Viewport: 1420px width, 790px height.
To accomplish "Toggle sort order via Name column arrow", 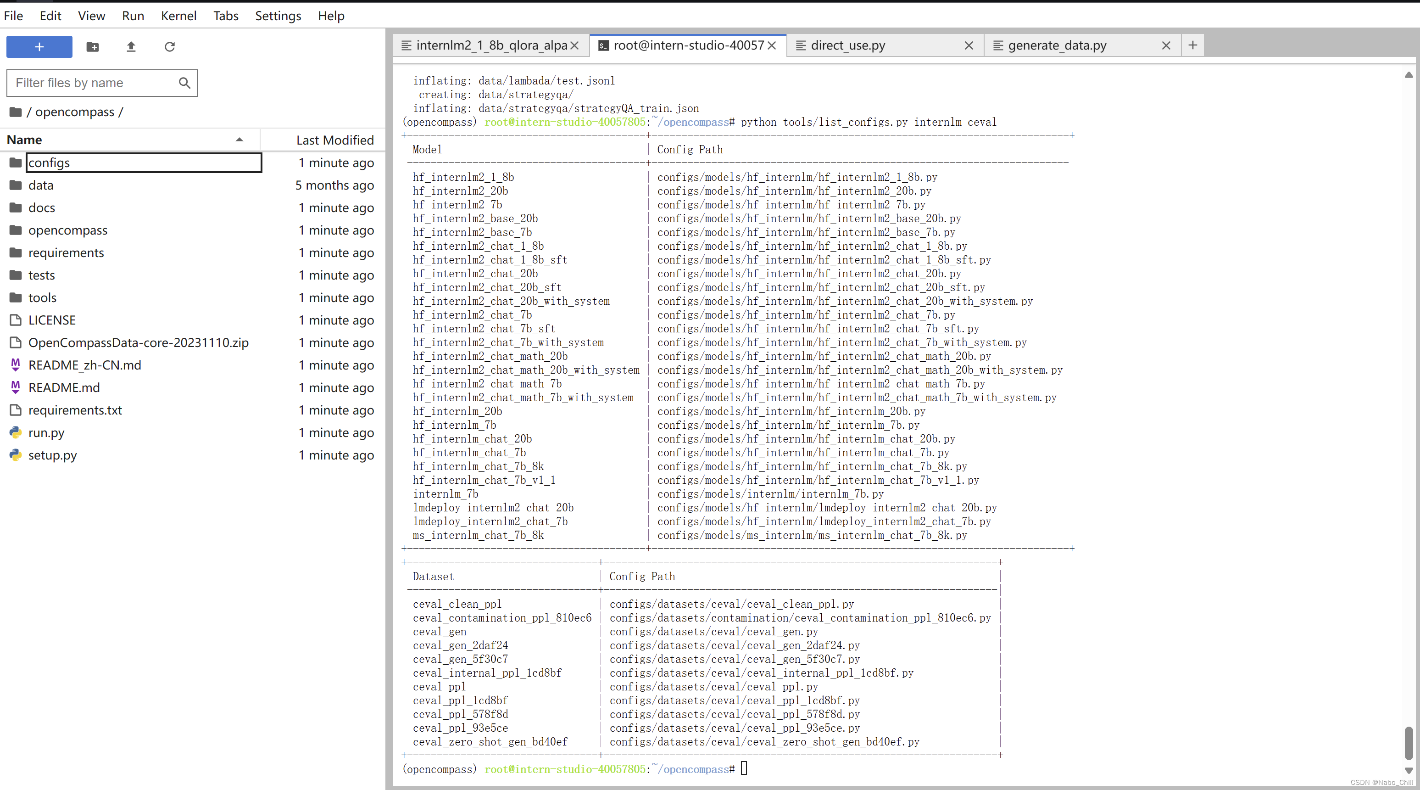I will tap(239, 140).
